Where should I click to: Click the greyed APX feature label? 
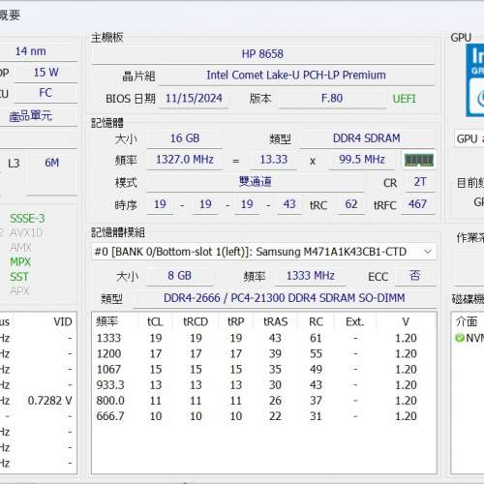[x=19, y=291]
